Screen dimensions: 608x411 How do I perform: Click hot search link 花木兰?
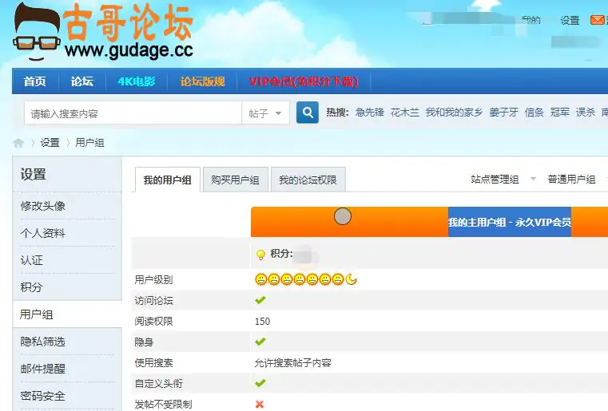tap(405, 113)
